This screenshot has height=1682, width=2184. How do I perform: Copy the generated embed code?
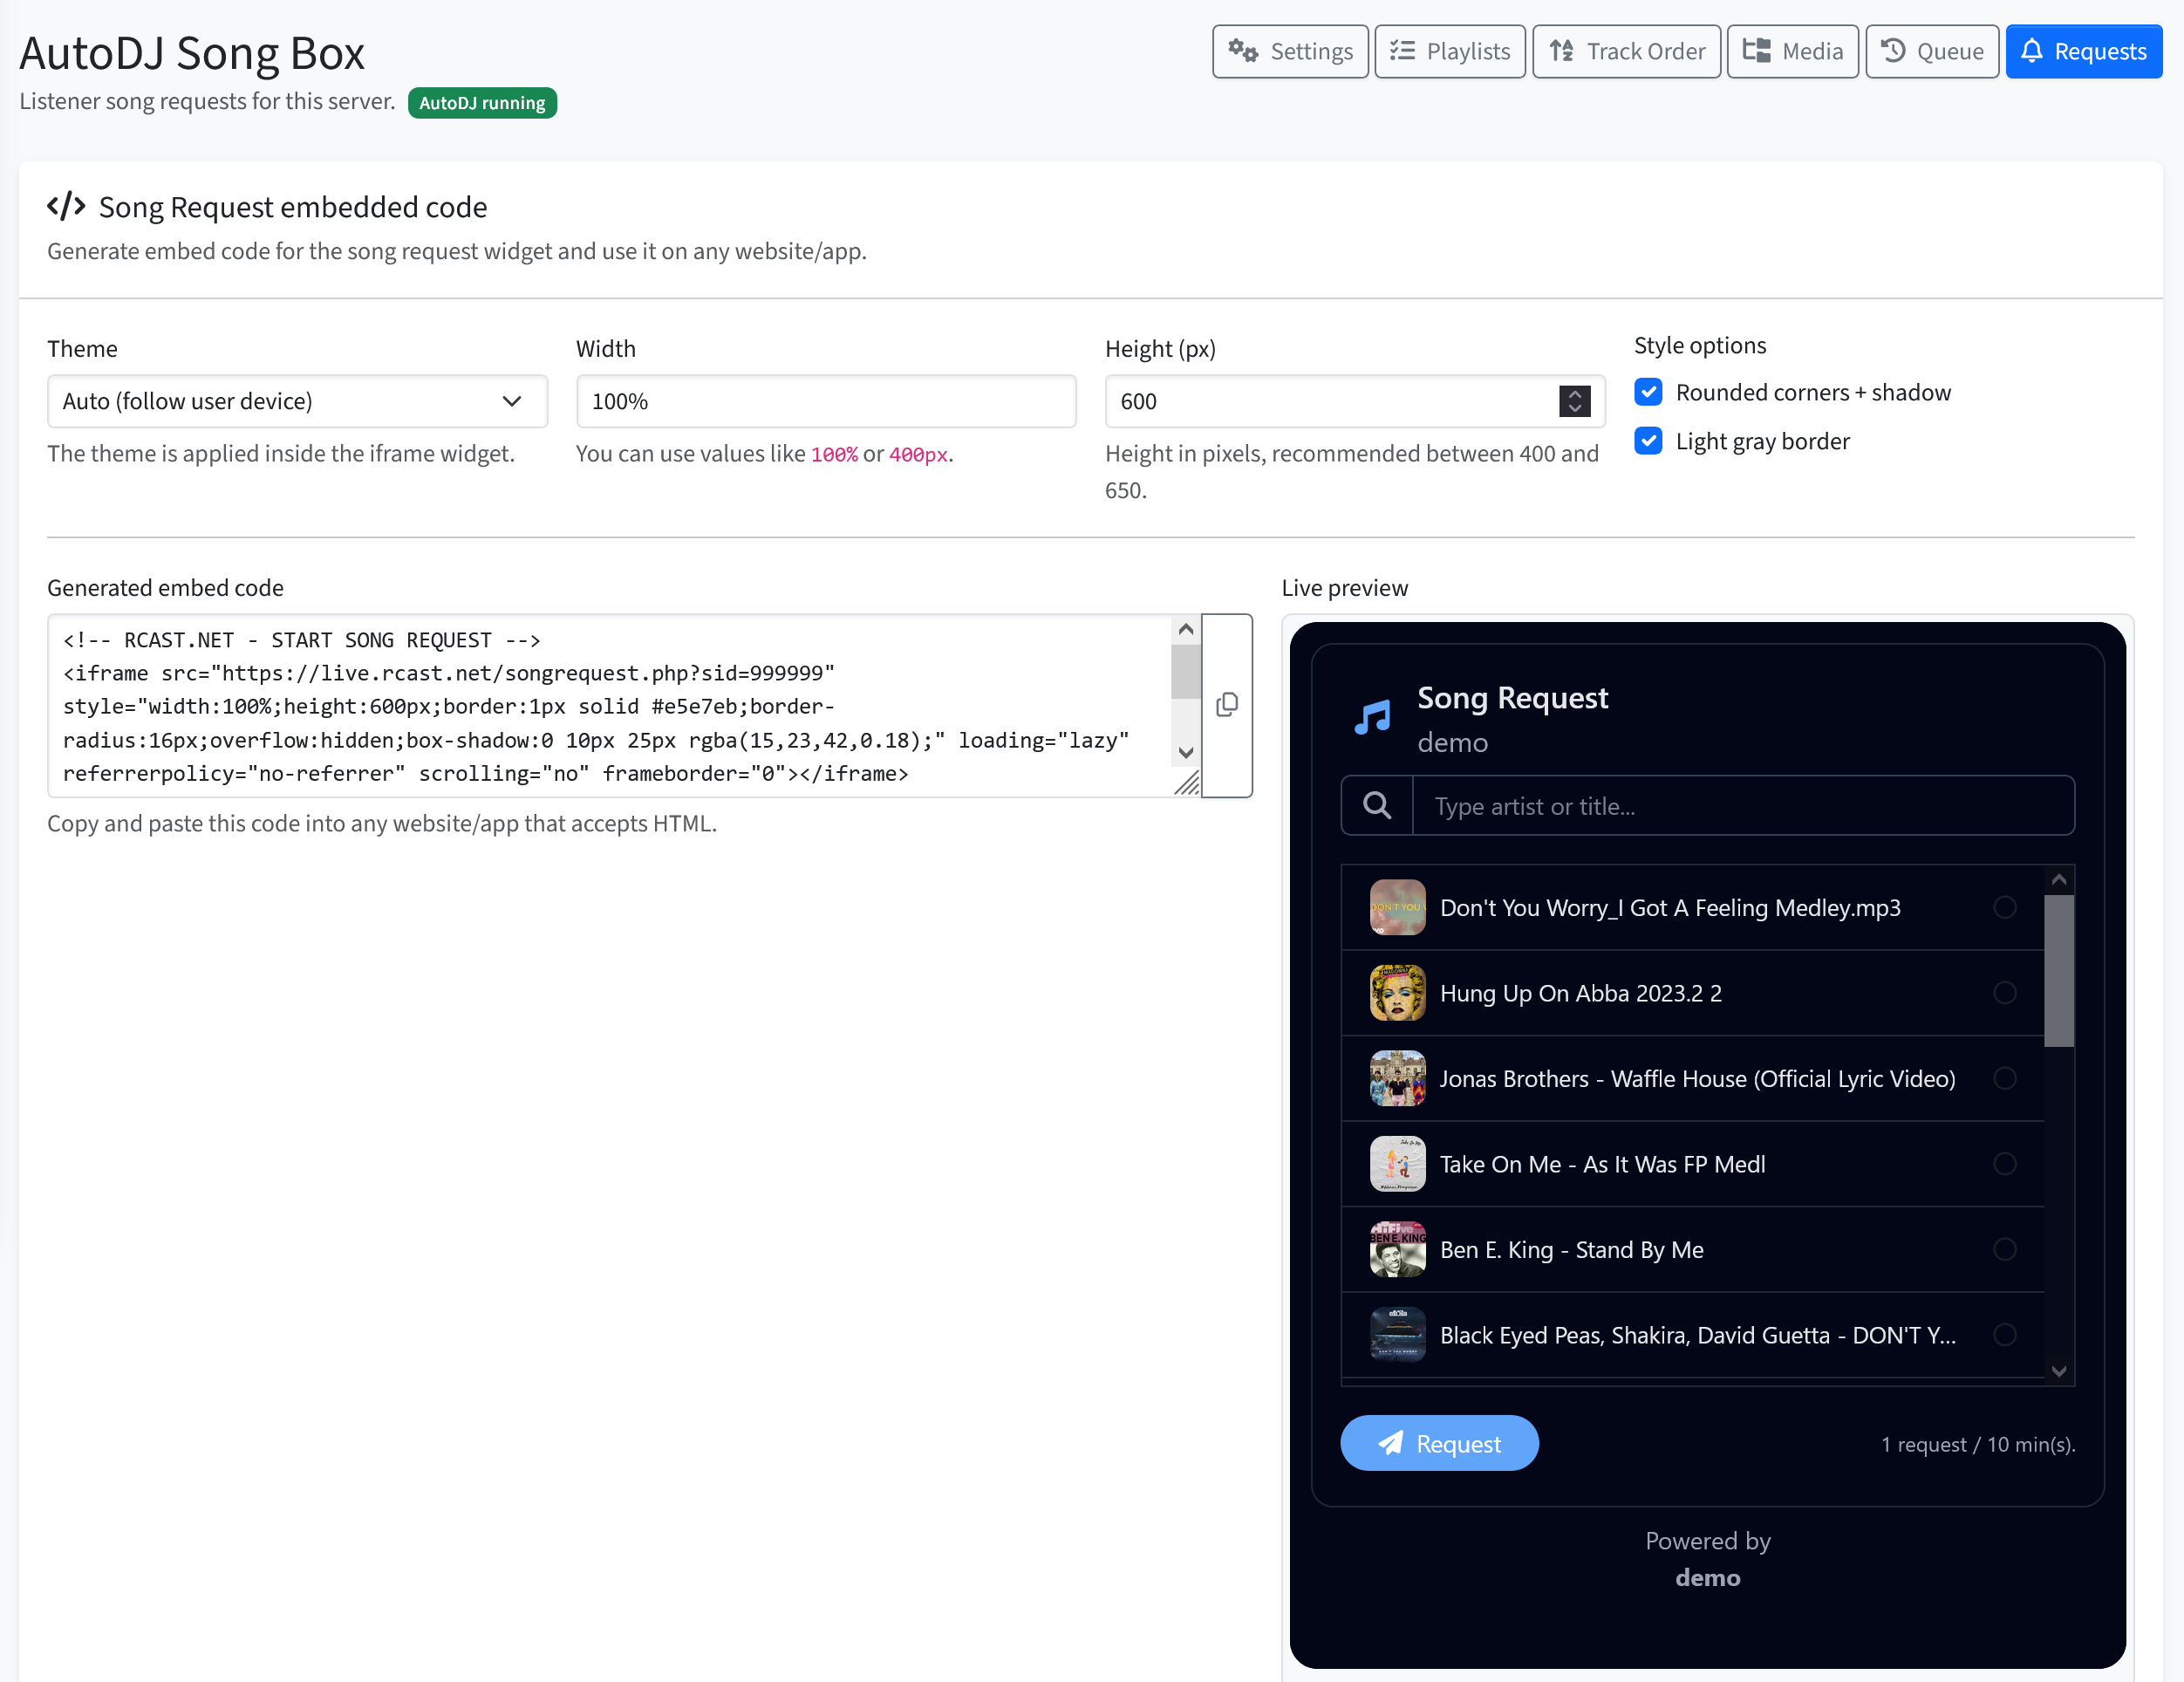(x=1227, y=705)
